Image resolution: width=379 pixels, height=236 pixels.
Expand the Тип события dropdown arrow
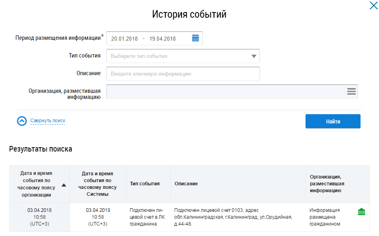pos(254,56)
